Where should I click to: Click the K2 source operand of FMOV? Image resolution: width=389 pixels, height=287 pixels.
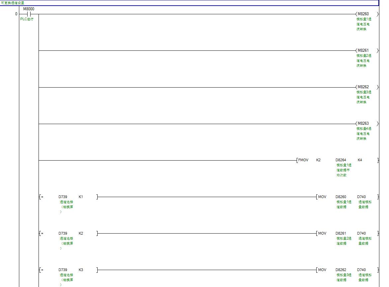point(318,160)
